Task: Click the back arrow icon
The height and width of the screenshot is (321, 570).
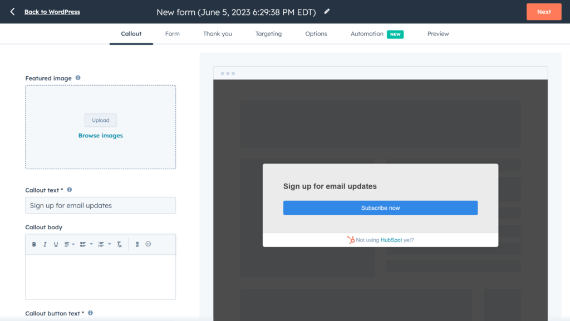Action: tap(12, 12)
